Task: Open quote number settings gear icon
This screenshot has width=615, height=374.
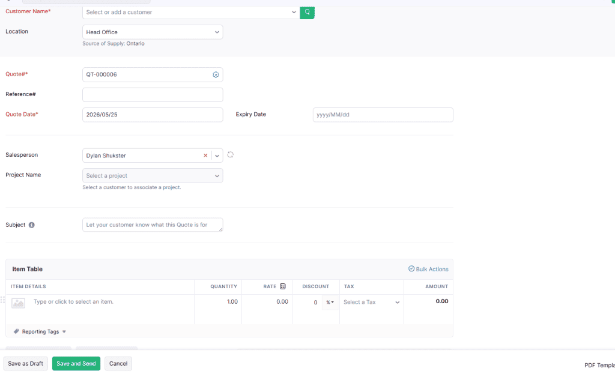Action: pos(216,74)
